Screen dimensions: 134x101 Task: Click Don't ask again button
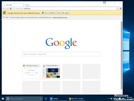coord(63,13)
